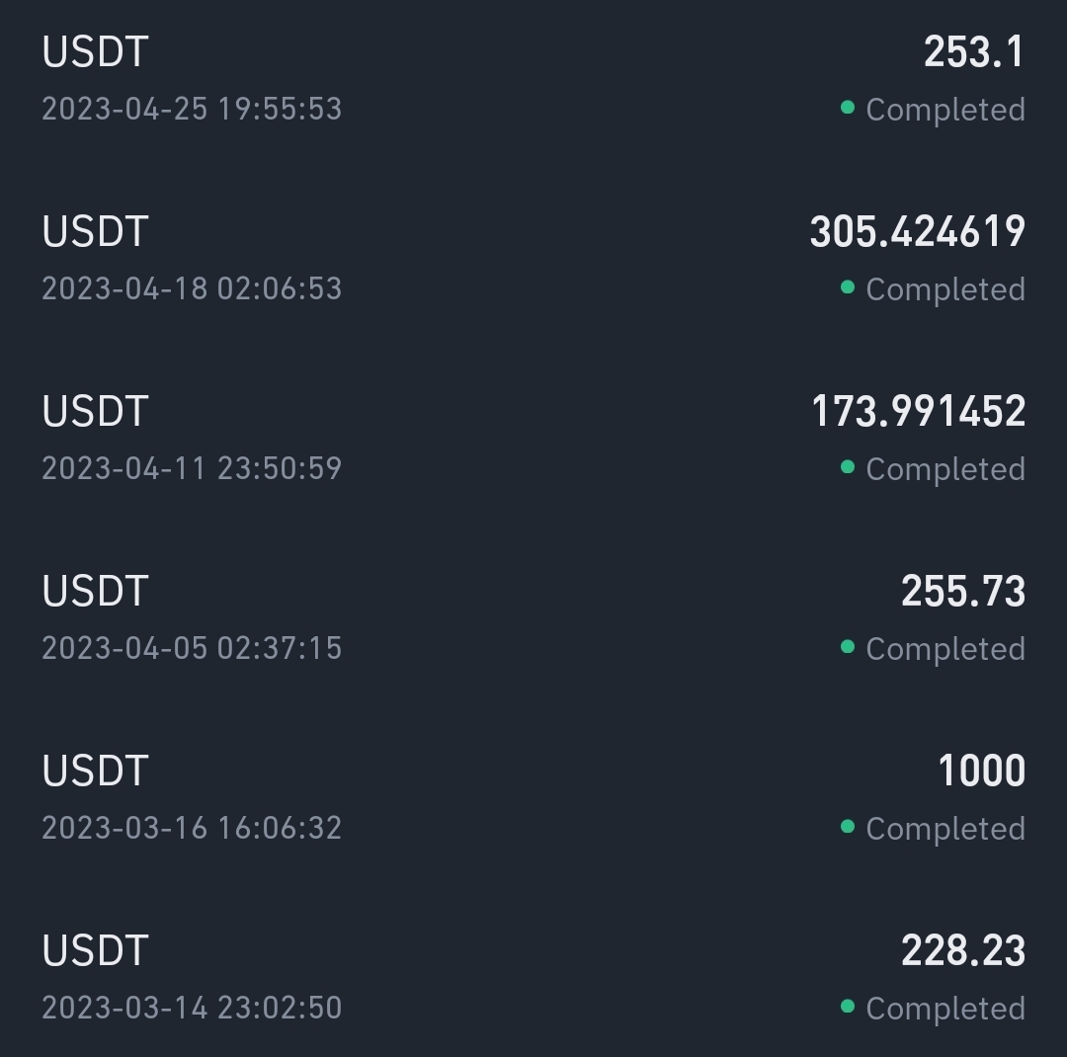Open the 173.991452 USDT transaction amount
The width and height of the screenshot is (1067, 1057).
pos(918,412)
